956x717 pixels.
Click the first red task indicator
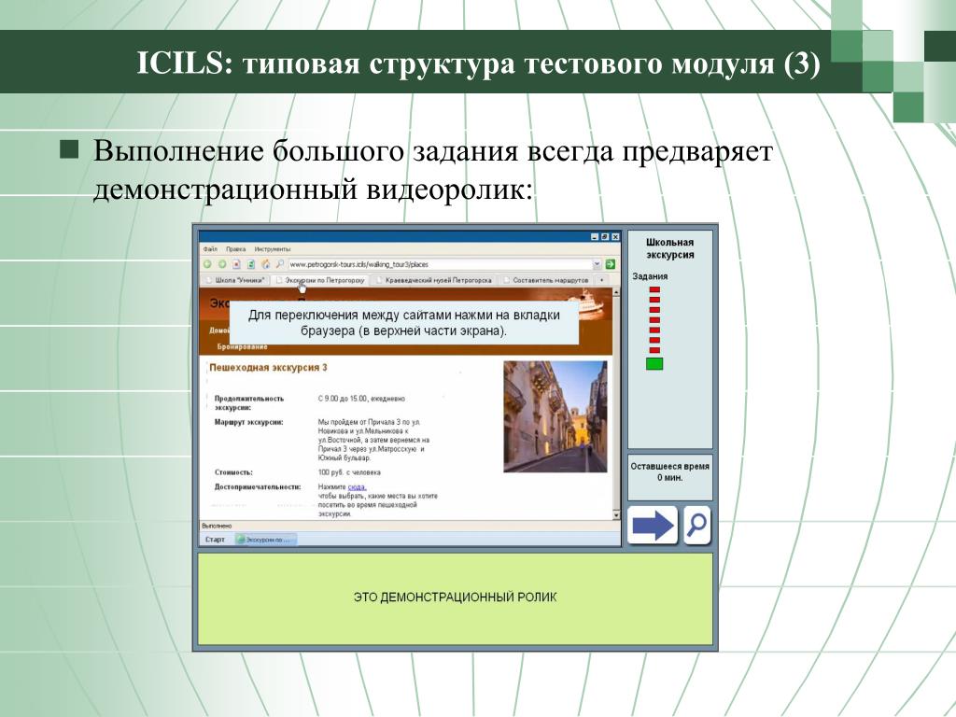click(654, 289)
